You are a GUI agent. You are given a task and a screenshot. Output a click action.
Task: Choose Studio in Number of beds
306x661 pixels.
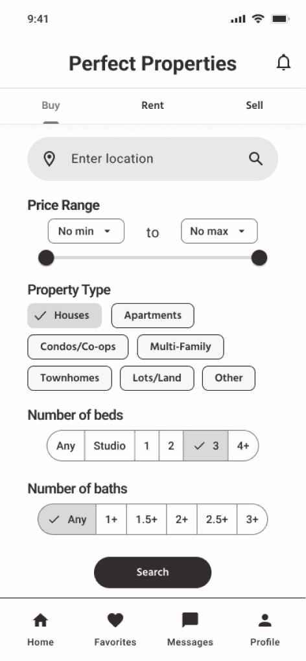[x=110, y=446]
